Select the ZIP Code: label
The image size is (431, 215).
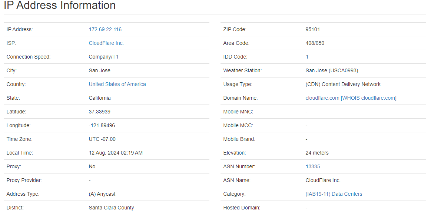click(x=235, y=29)
